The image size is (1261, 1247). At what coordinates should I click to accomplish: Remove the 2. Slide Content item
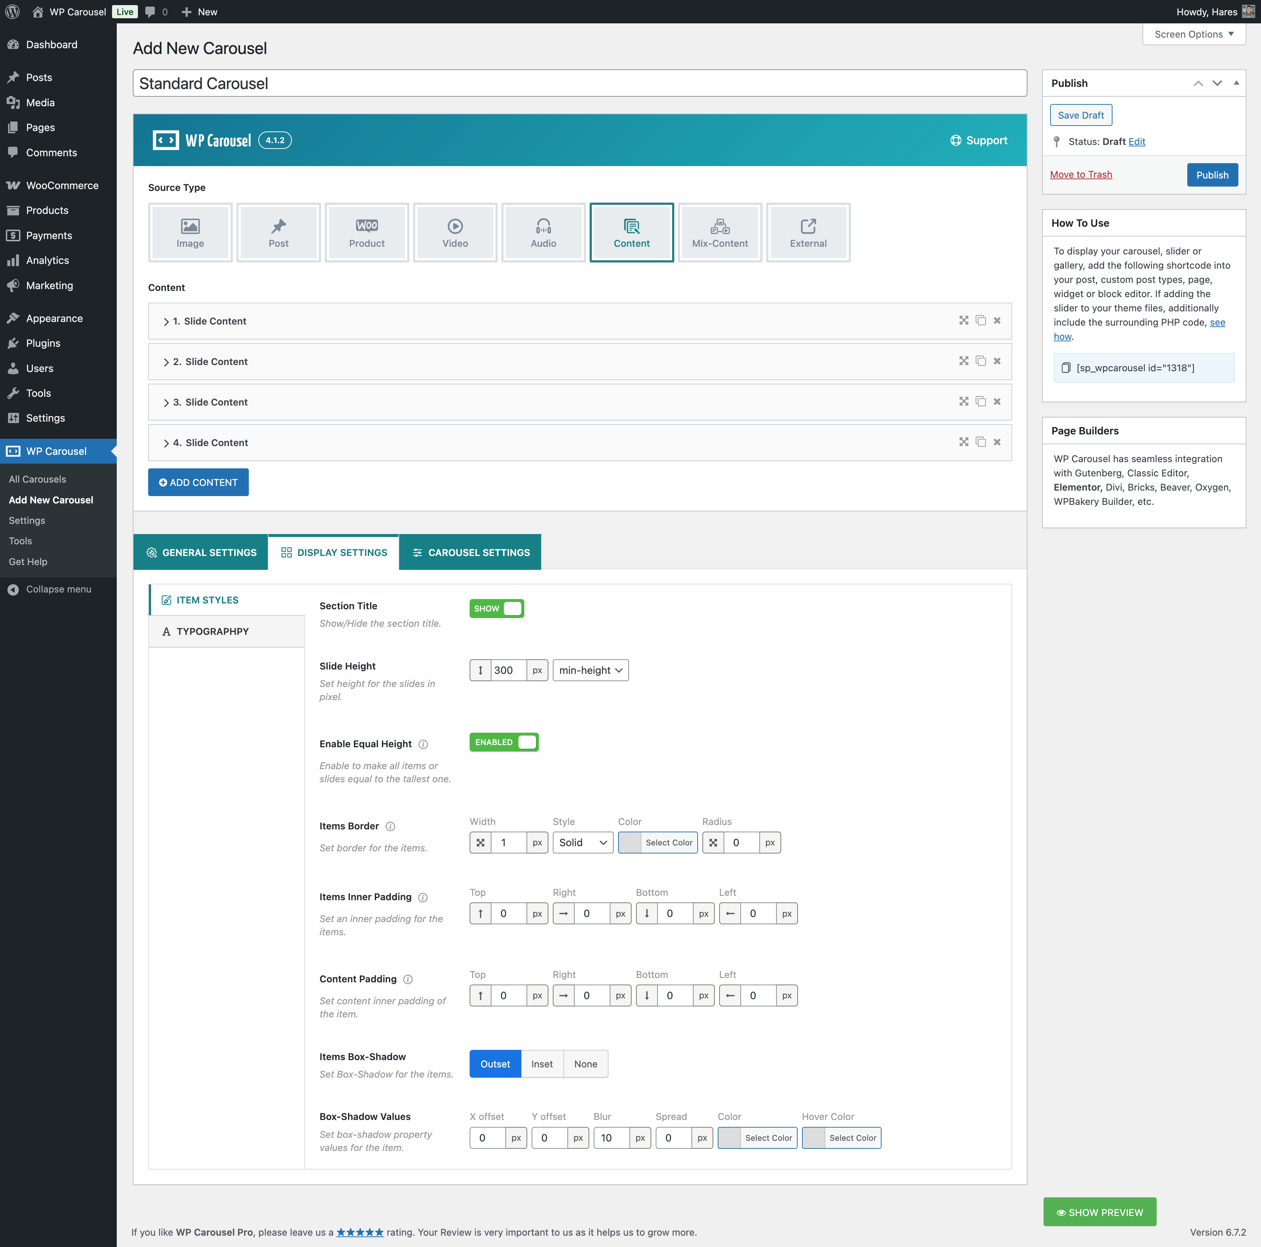click(997, 361)
